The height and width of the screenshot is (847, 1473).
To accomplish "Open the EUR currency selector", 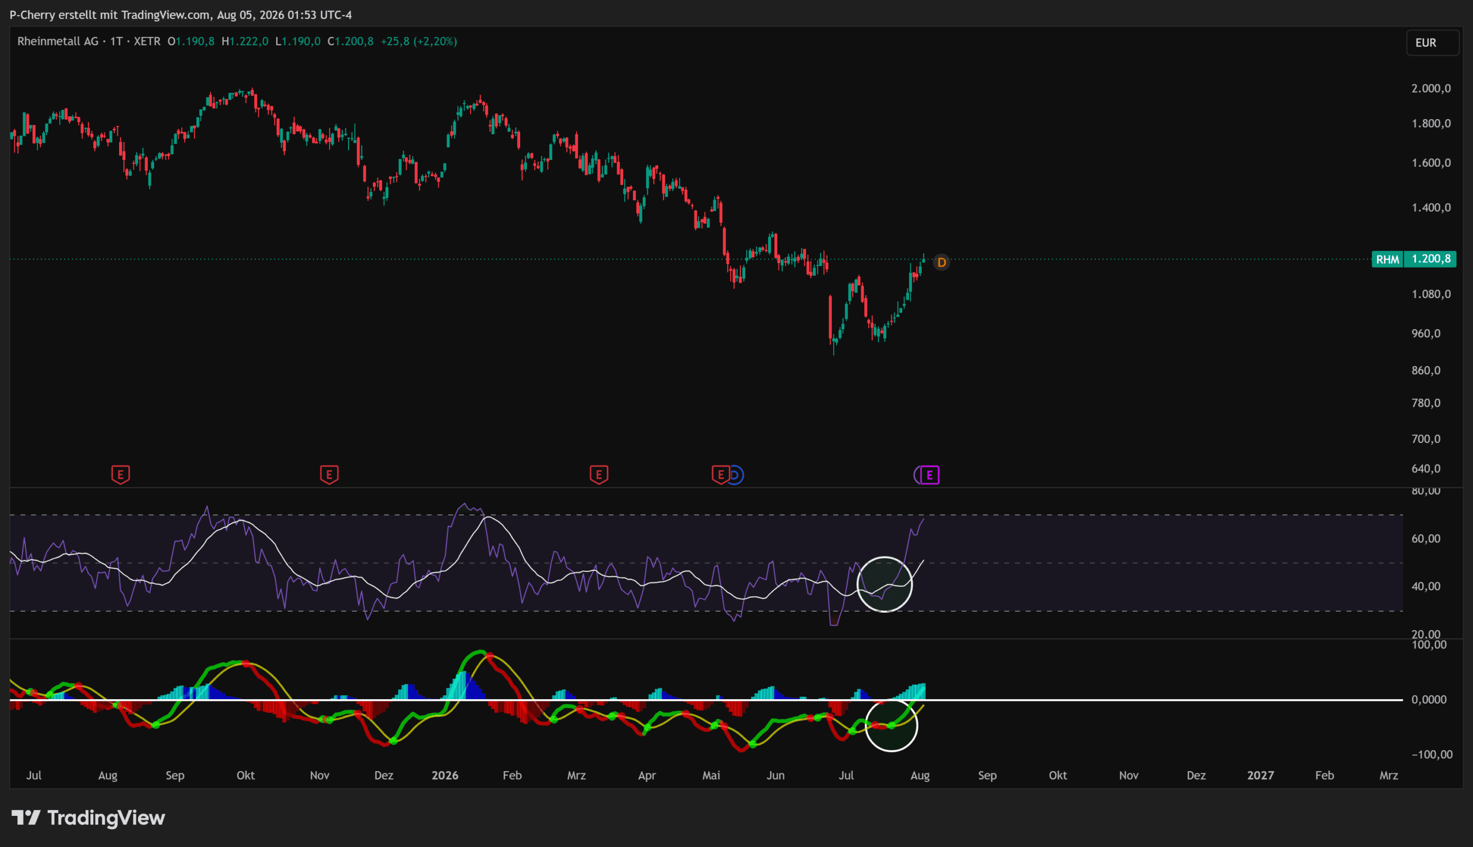I will click(x=1432, y=43).
